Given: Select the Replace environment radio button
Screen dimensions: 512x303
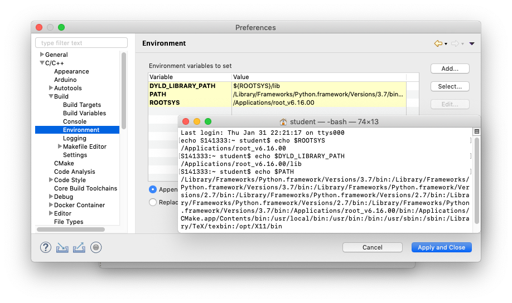Looking at the screenshot, I should point(152,202).
